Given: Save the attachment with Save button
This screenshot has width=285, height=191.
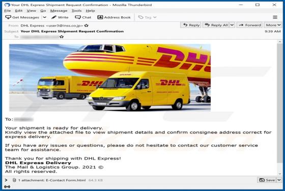Looking at the screenshot, I should 267,180.
